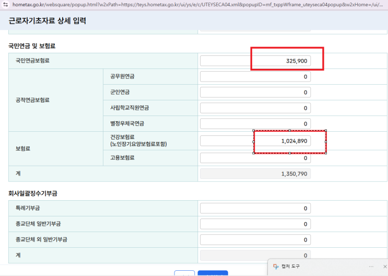Click the 국민연금보험료 row label

coord(33,61)
